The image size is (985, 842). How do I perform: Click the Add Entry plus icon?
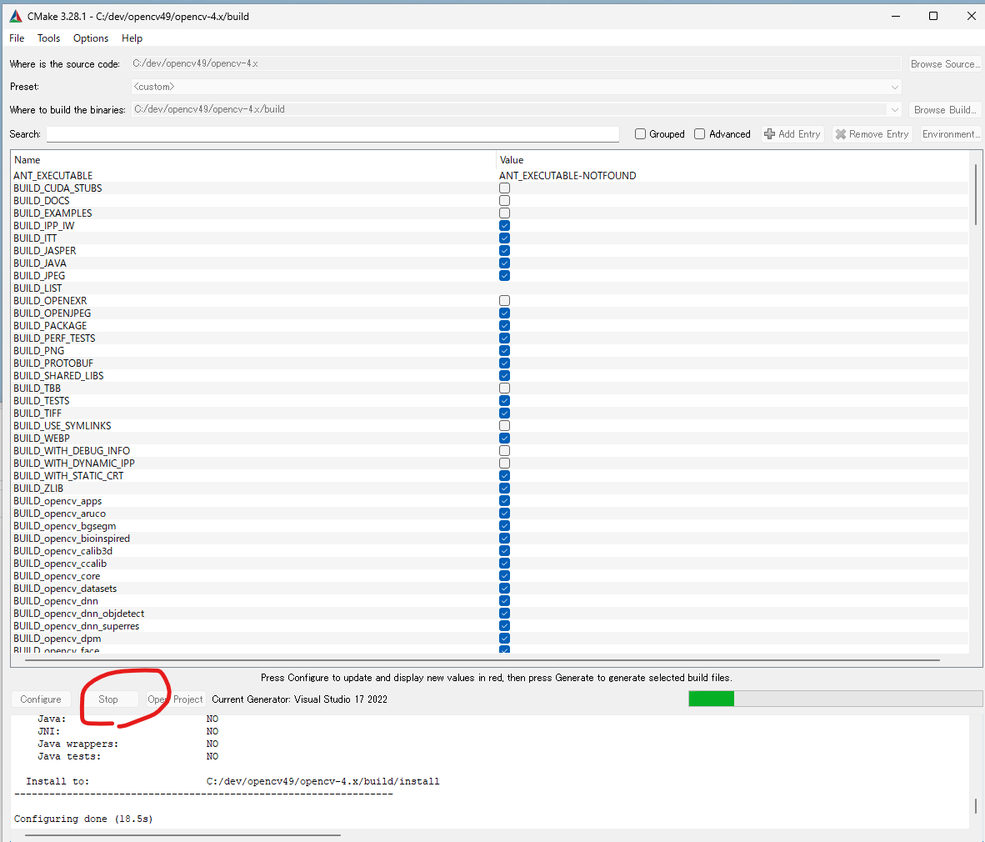(769, 134)
